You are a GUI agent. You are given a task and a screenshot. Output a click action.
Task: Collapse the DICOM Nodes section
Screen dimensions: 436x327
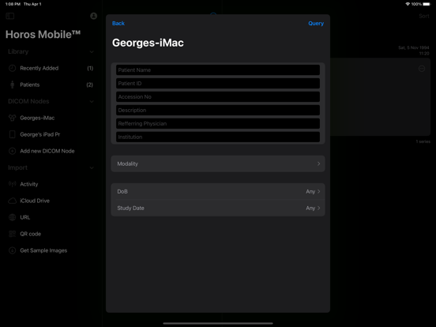92,101
